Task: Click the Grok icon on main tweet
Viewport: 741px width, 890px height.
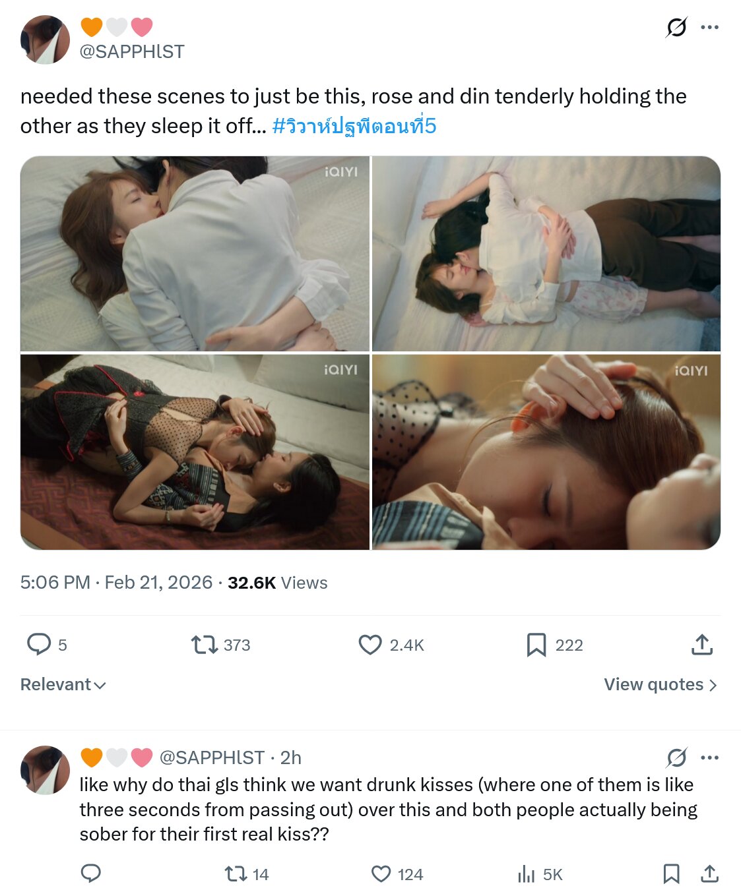Action: coord(676,28)
